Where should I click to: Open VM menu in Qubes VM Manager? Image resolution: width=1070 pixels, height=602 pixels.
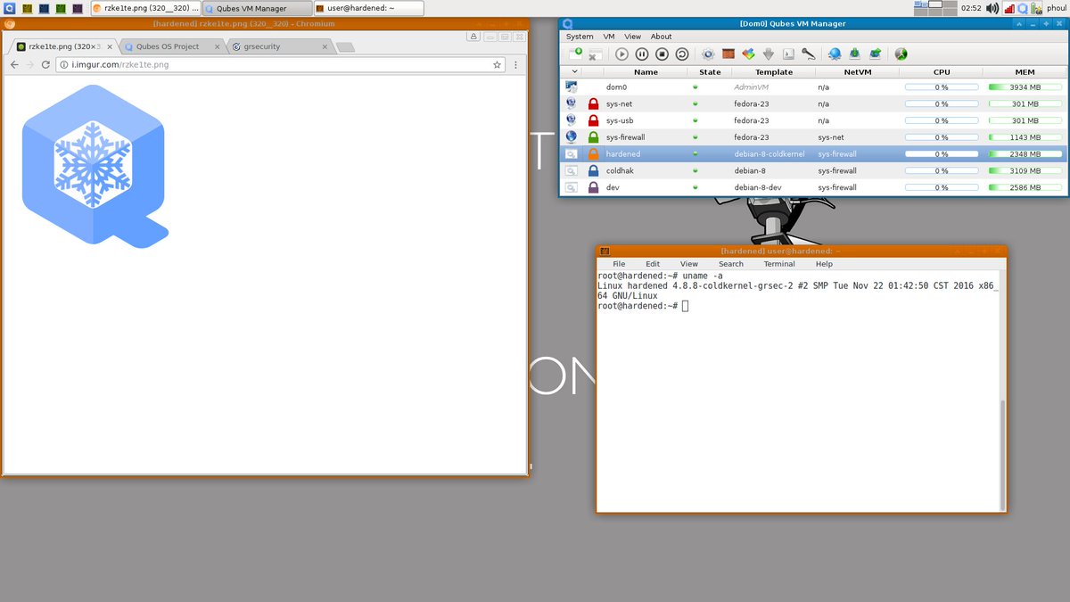click(609, 37)
